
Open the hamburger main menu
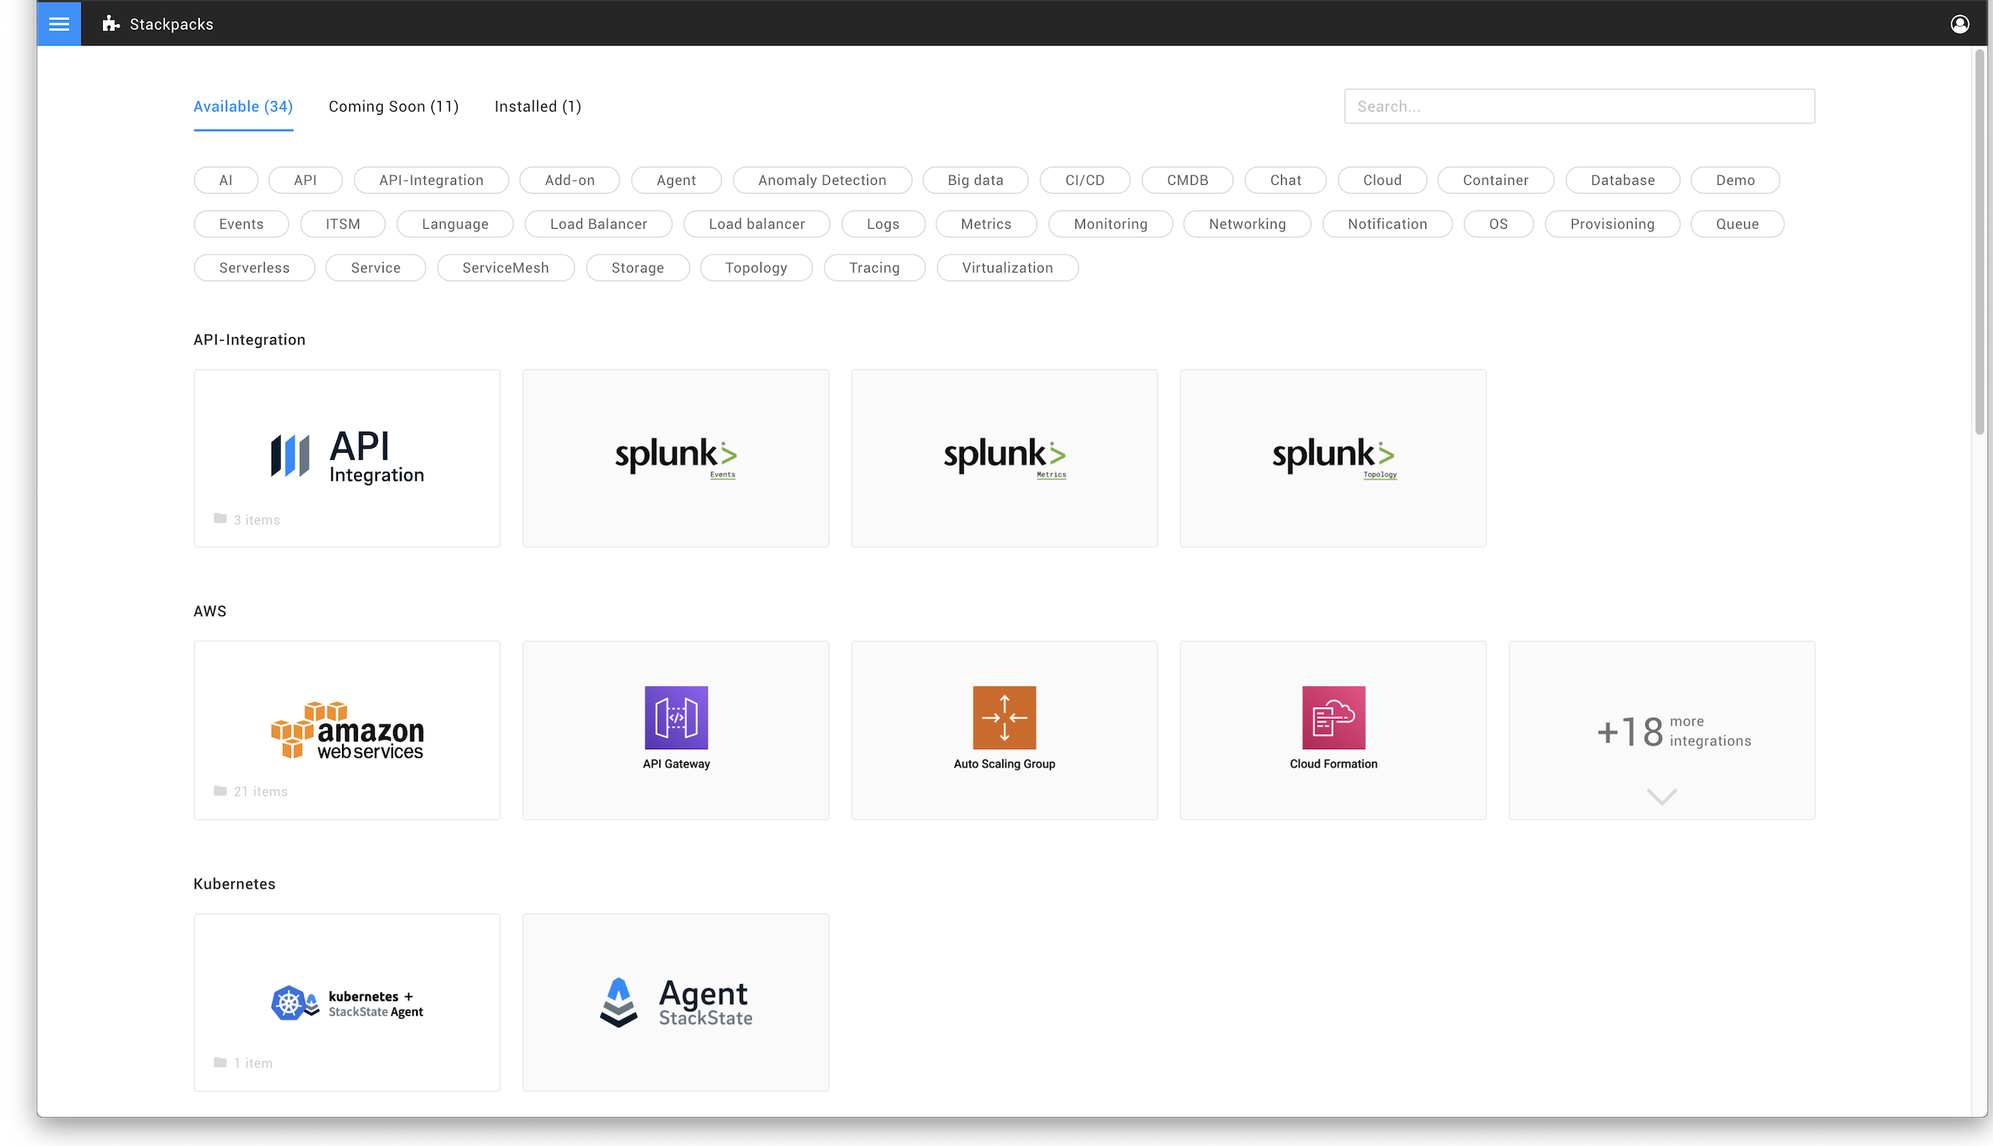(x=59, y=24)
